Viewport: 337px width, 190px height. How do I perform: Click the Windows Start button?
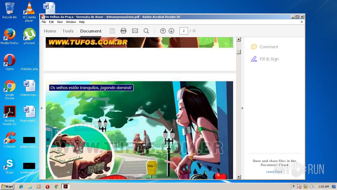(x=7, y=186)
